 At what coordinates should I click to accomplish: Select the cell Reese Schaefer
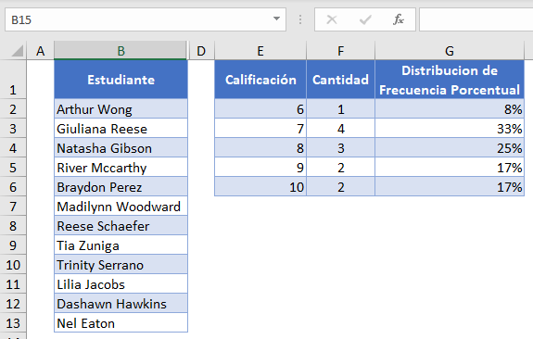tap(121, 226)
